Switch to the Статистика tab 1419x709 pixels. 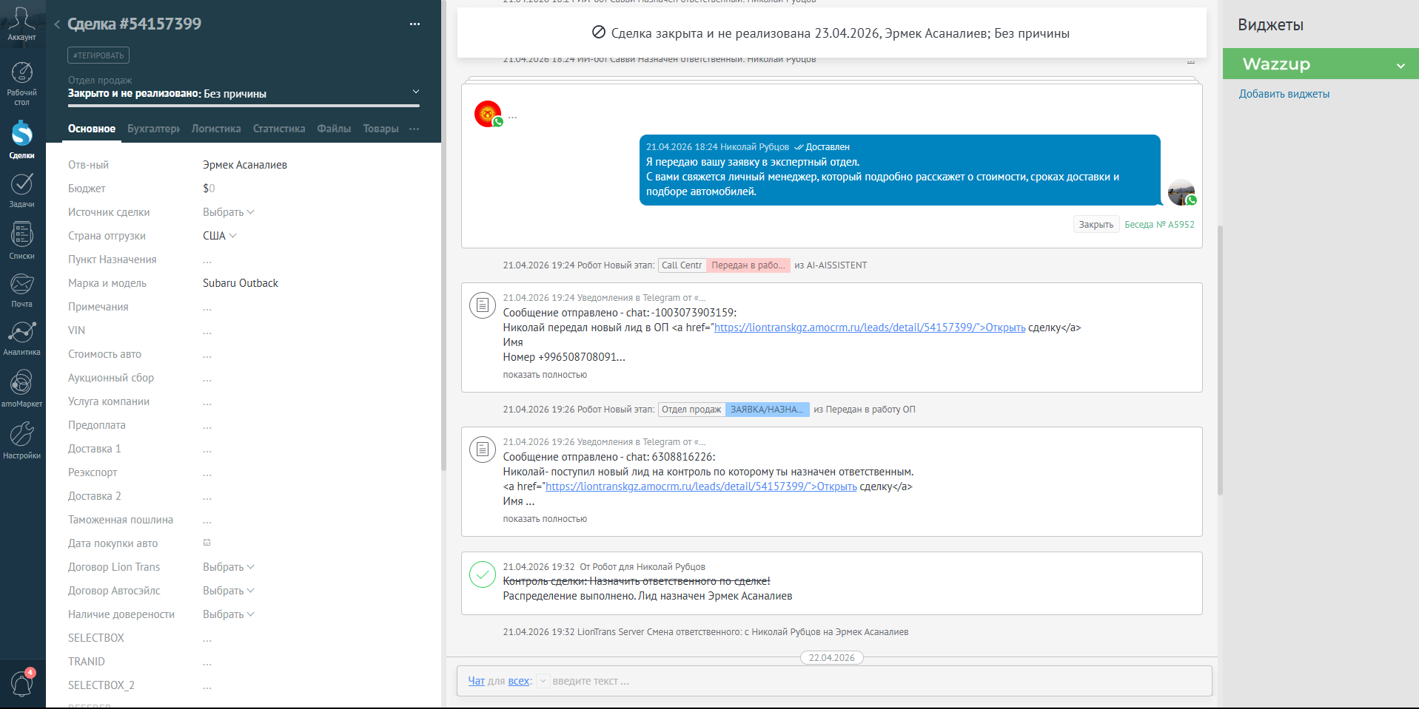[279, 129]
